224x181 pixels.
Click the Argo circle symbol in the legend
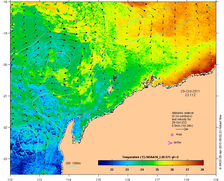(172, 135)
